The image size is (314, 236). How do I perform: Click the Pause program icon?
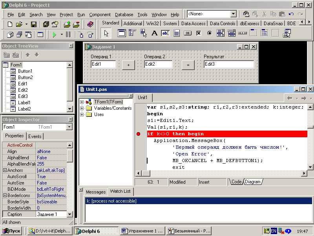click(68, 35)
